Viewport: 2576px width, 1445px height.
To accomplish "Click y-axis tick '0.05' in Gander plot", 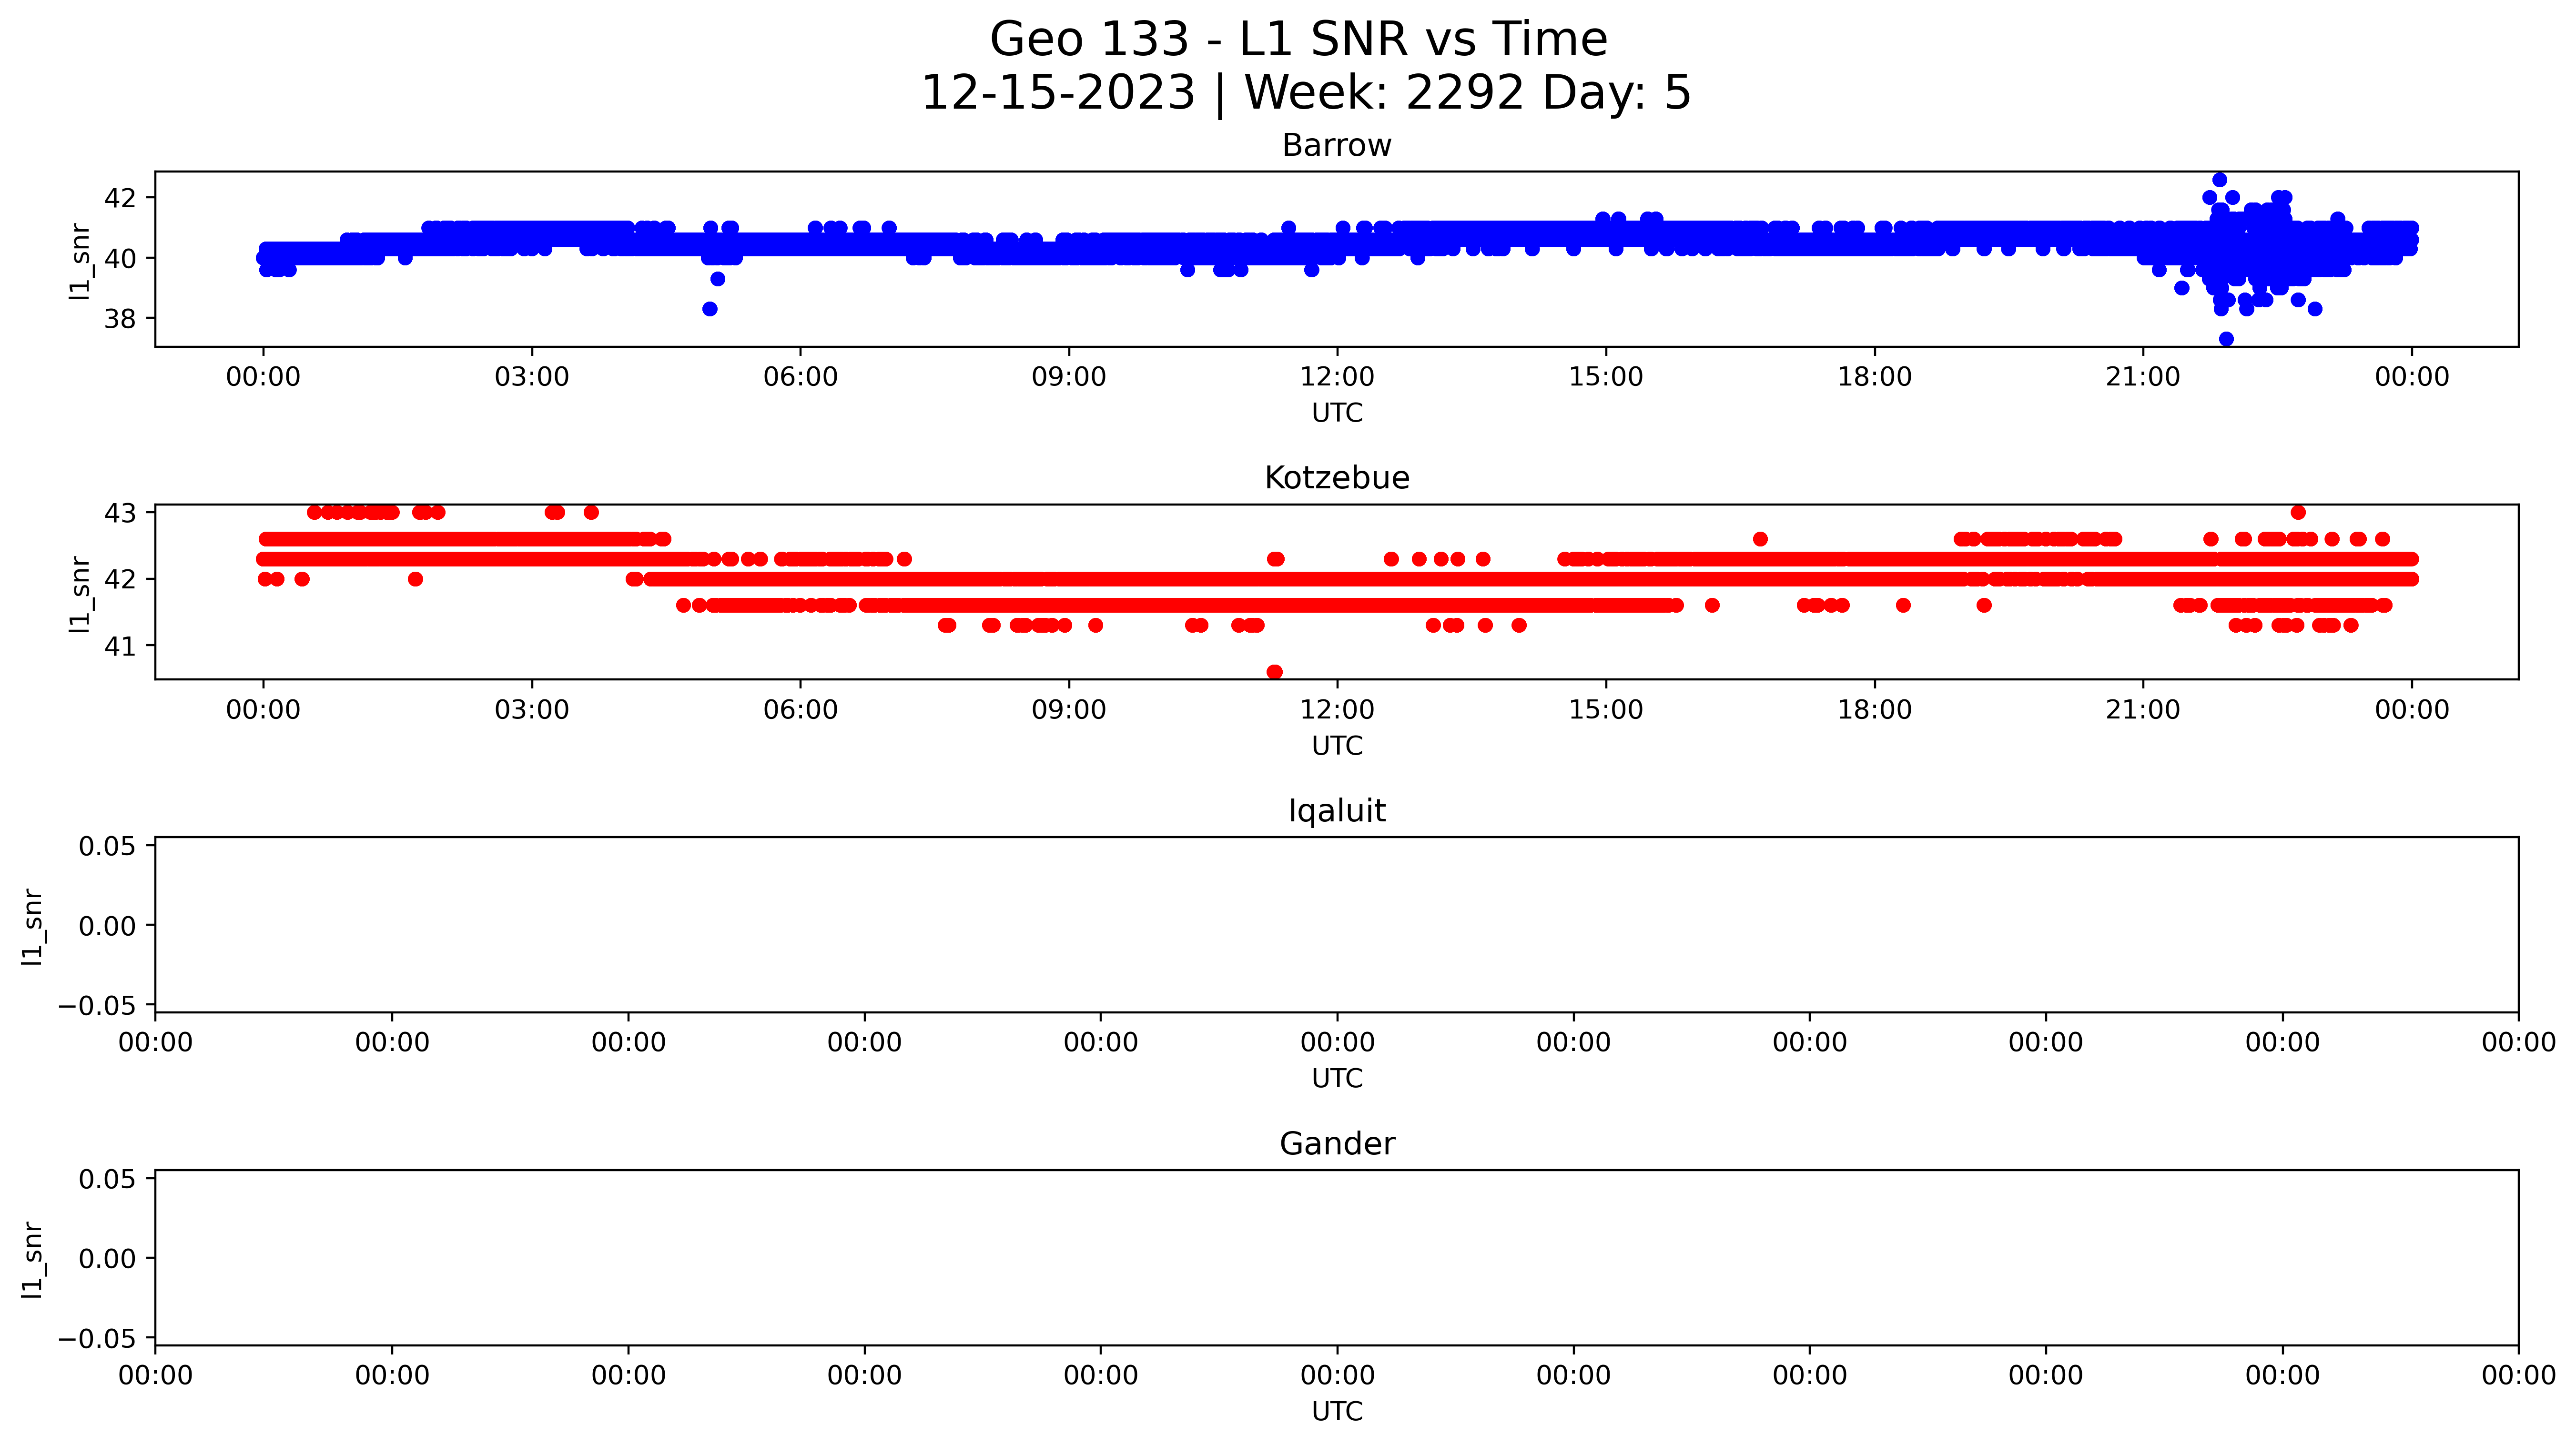I will (108, 1179).
